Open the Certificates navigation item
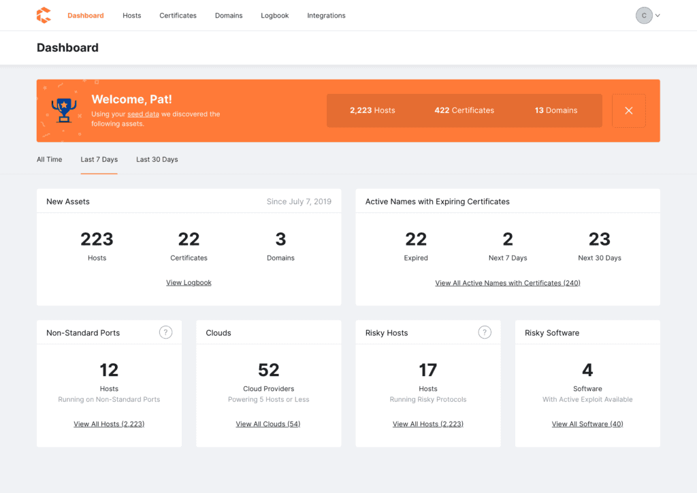 click(178, 16)
